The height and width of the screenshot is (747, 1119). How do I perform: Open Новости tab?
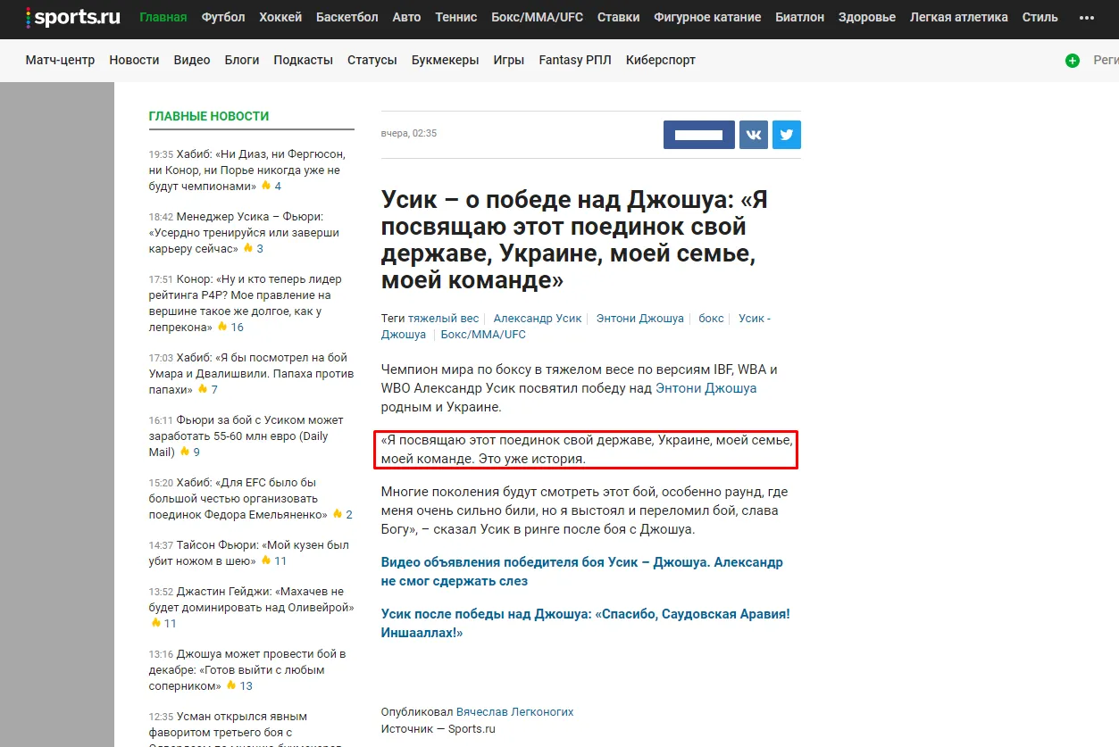(x=134, y=60)
